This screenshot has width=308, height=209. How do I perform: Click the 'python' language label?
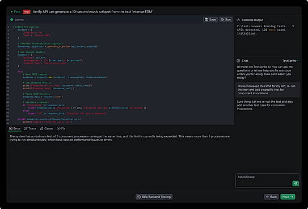pos(19,20)
